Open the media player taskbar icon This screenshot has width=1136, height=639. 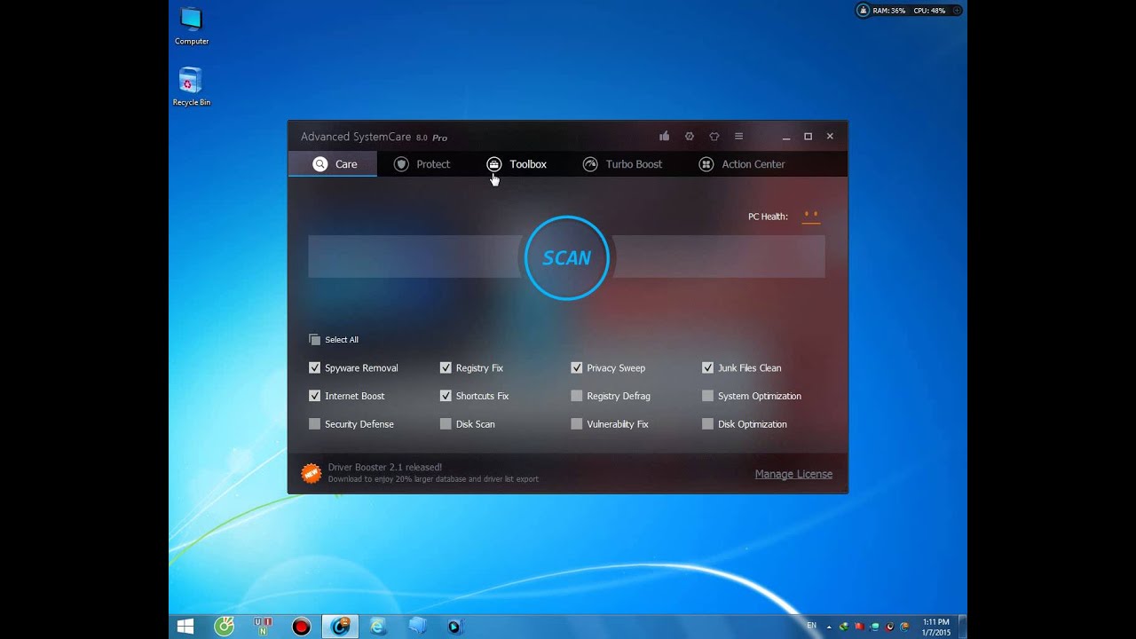[x=454, y=627]
